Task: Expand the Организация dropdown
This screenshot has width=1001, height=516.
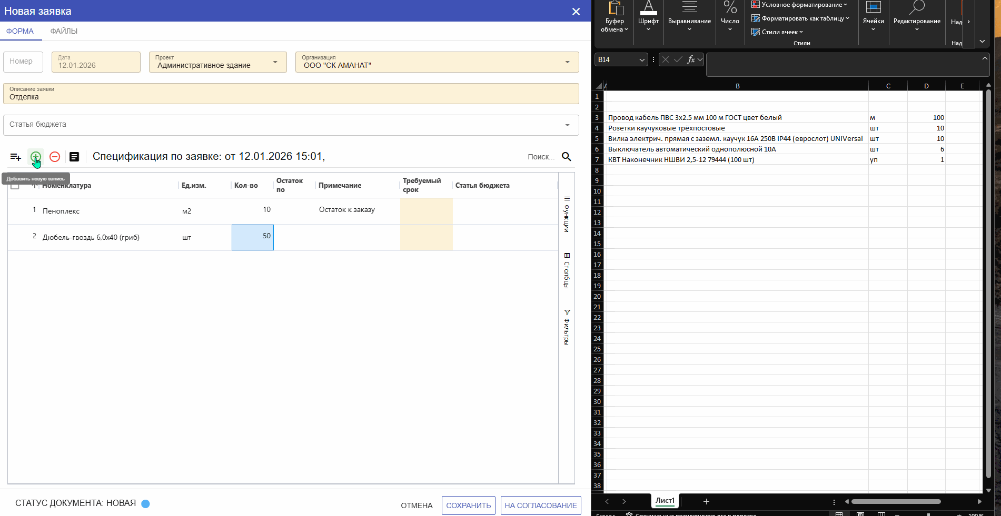Action: point(567,62)
